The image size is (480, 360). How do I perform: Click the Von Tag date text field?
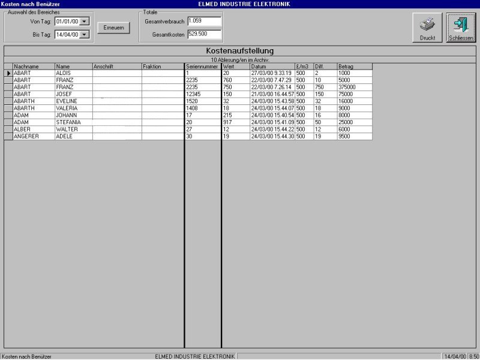pos(67,22)
